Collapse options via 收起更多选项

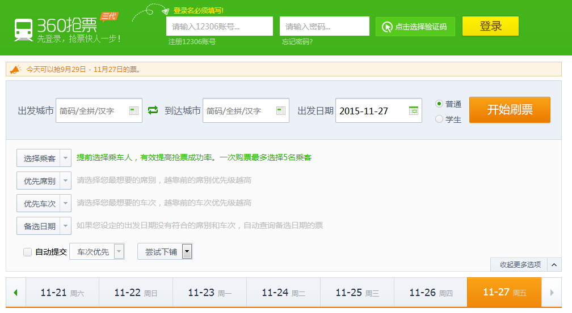click(x=520, y=264)
